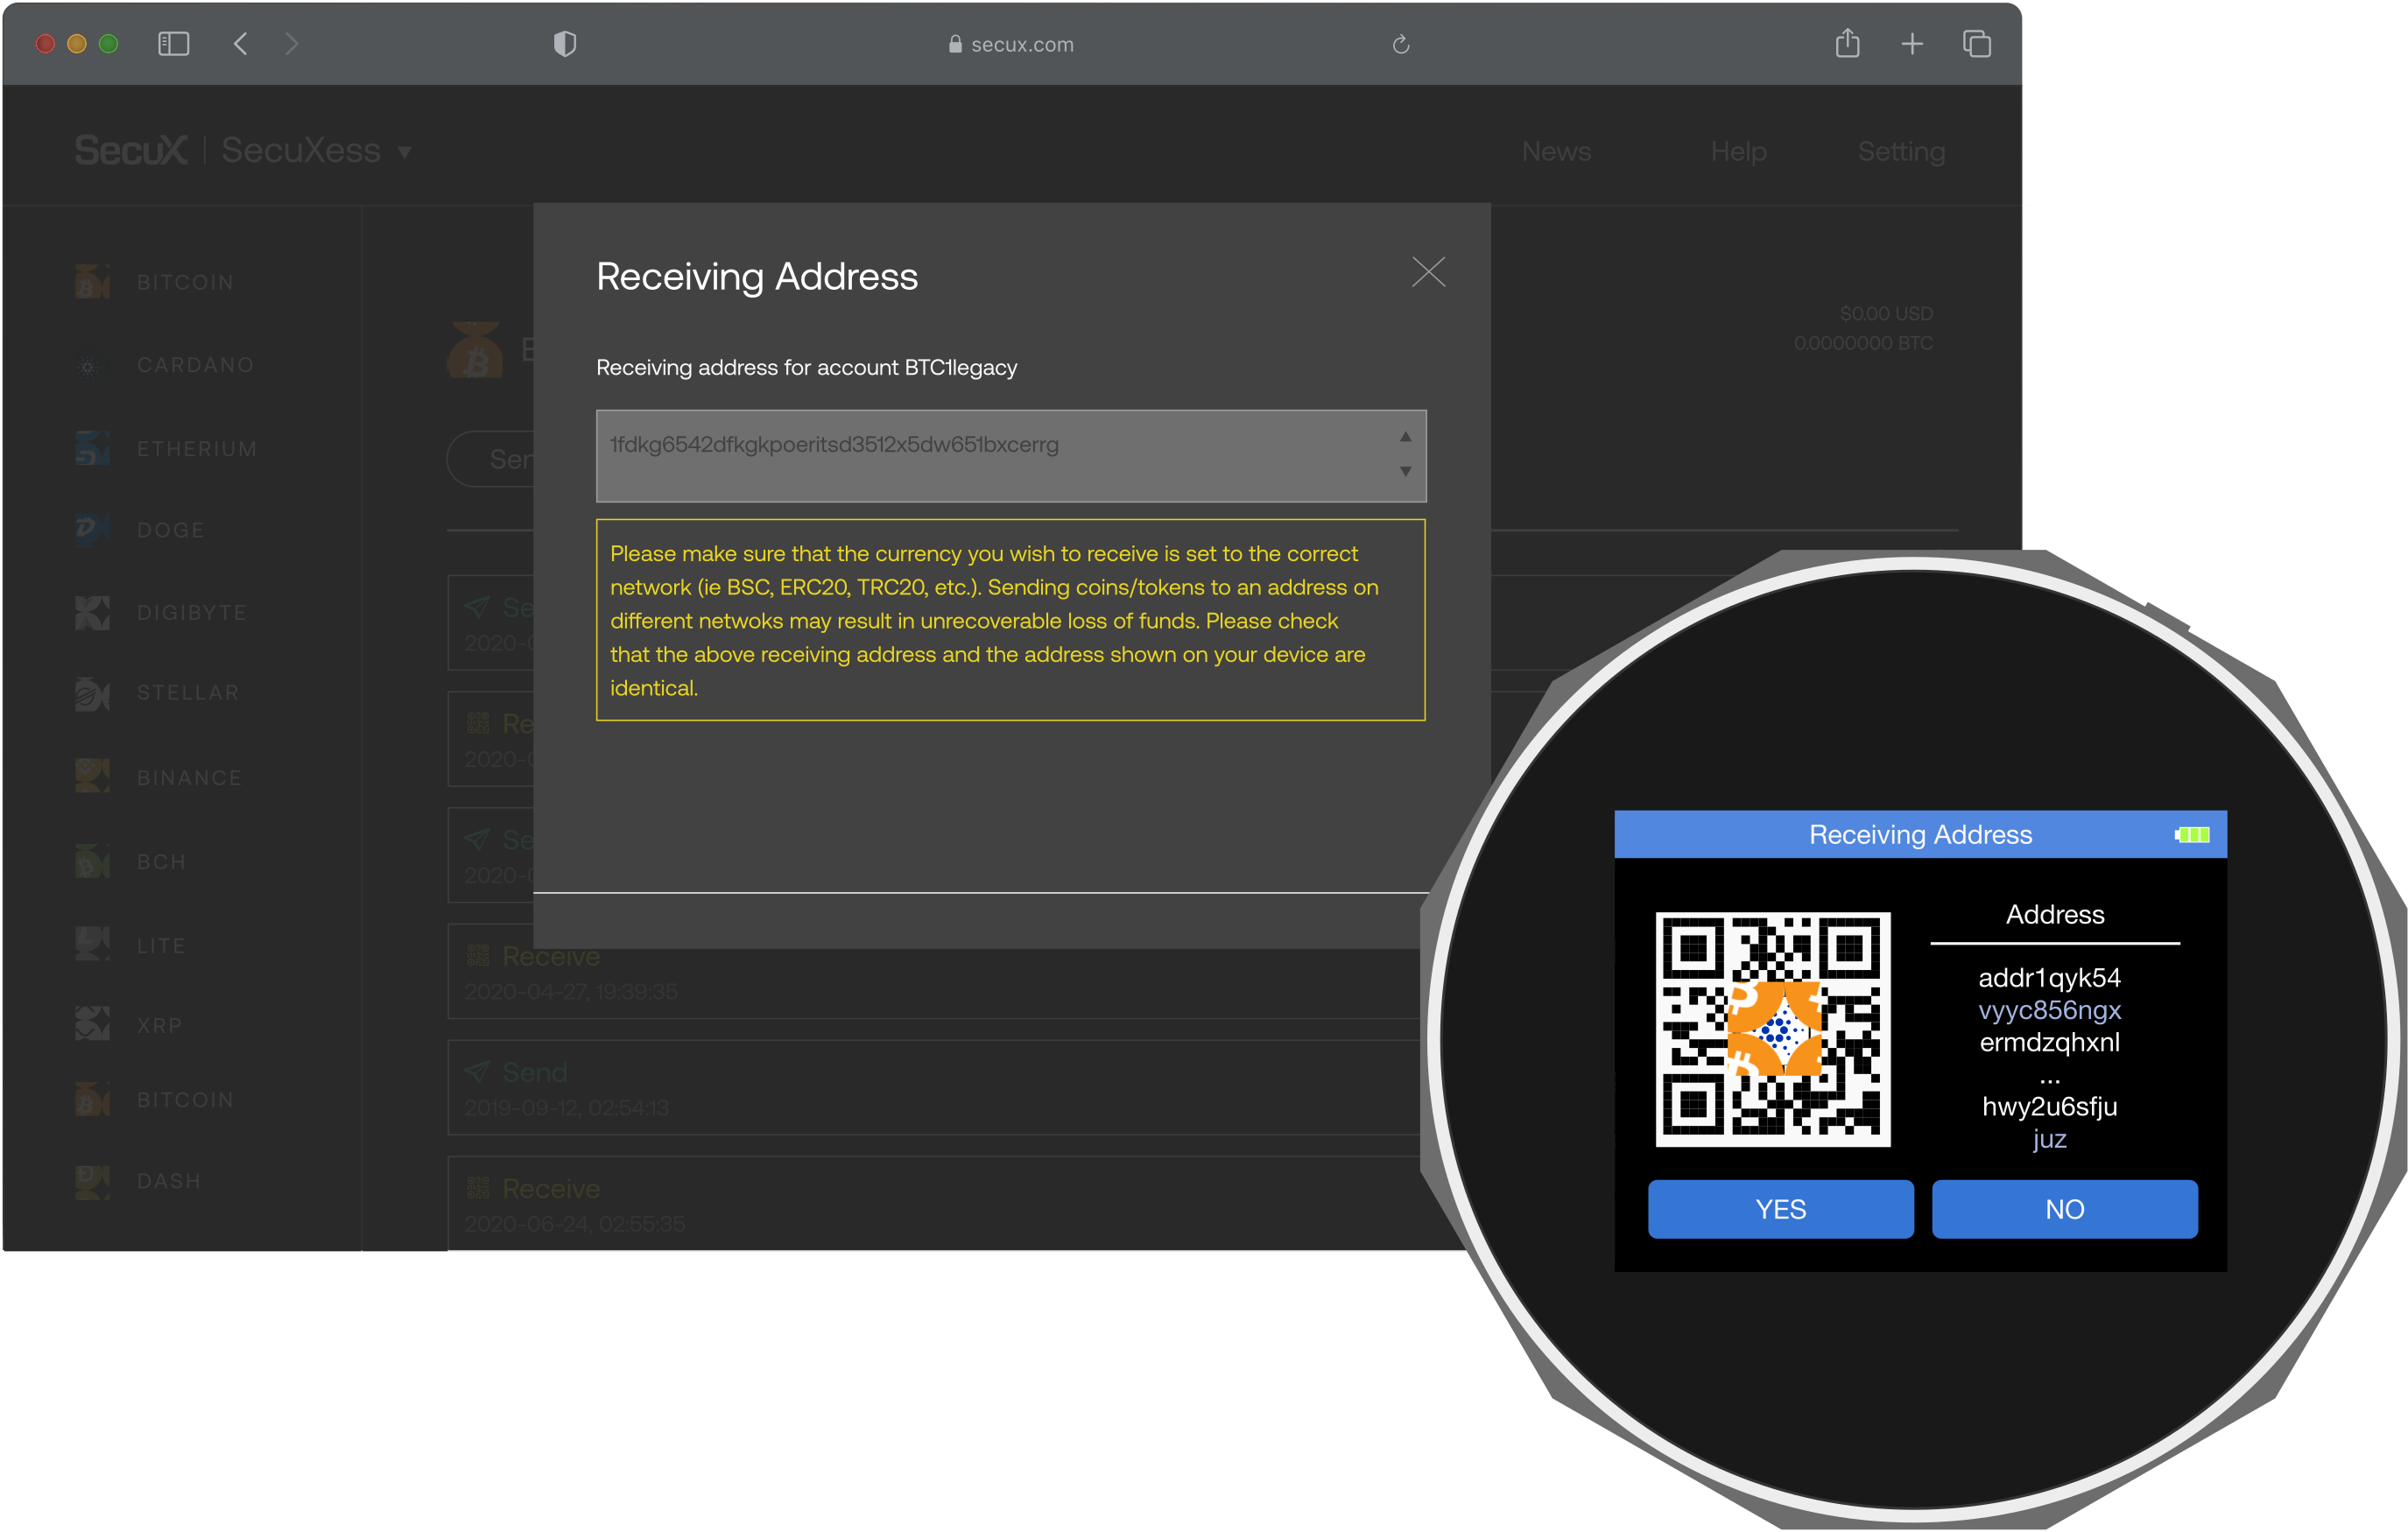
Task: Reject address with NO on device
Action: click(x=2064, y=1209)
